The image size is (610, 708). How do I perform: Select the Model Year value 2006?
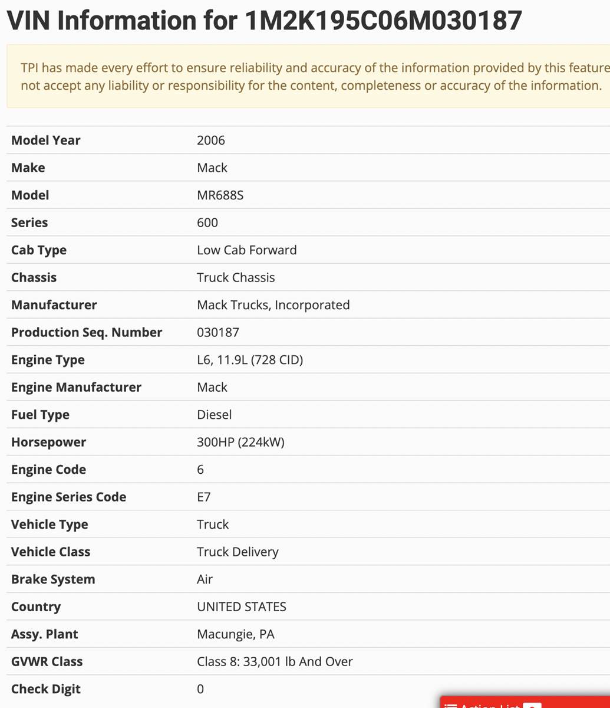tap(211, 140)
